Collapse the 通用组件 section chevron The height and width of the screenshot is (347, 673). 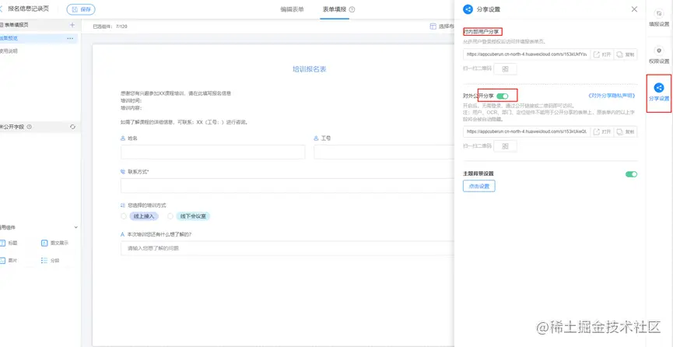(76, 227)
